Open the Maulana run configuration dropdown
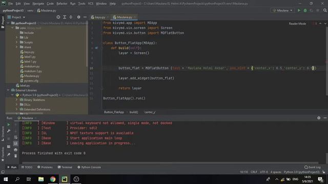Image resolution: width=328 pixels, height=184 pixels. 282,10
